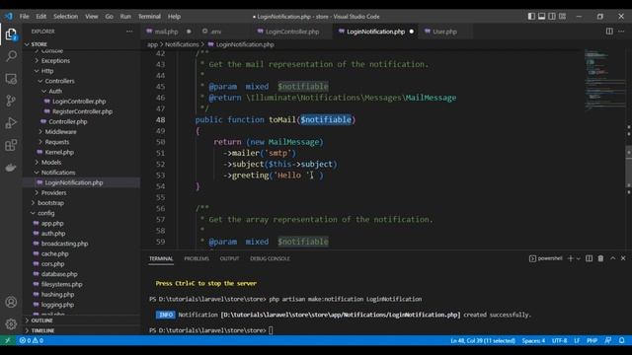
Task: Collapse the Controllers folder
Action: tap(59, 81)
